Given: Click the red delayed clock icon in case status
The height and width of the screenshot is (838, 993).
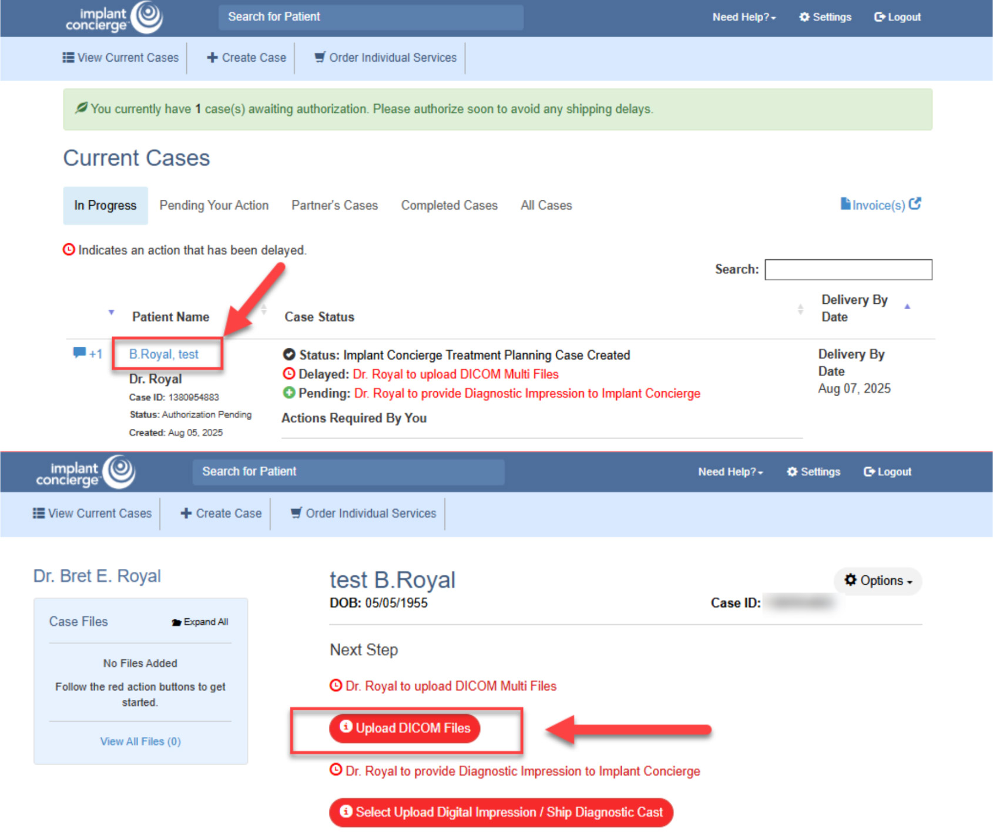Looking at the screenshot, I should click(x=289, y=374).
